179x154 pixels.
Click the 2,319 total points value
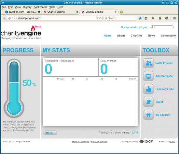click(x=135, y=133)
